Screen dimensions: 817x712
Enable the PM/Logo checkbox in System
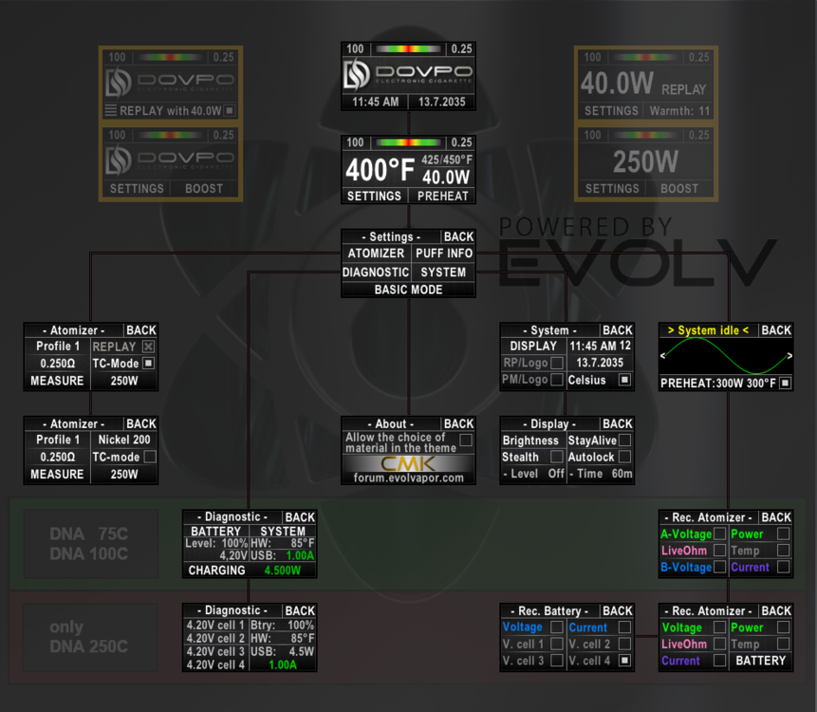(x=557, y=380)
